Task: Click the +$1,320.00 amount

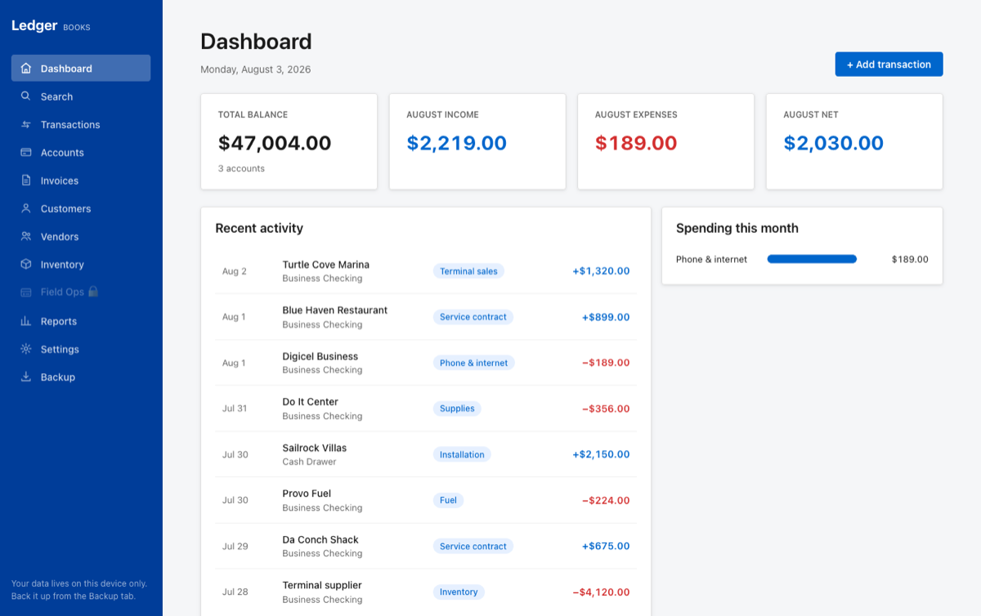Action: coord(601,271)
